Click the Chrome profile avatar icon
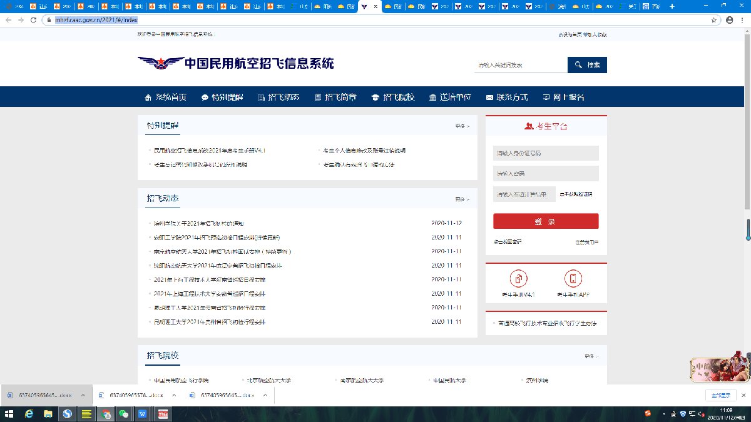Viewport: 751px width, 422px height. point(728,20)
